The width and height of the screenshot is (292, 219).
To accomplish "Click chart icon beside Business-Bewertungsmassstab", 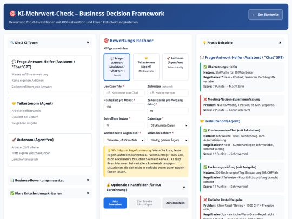I will pos(12,180).
